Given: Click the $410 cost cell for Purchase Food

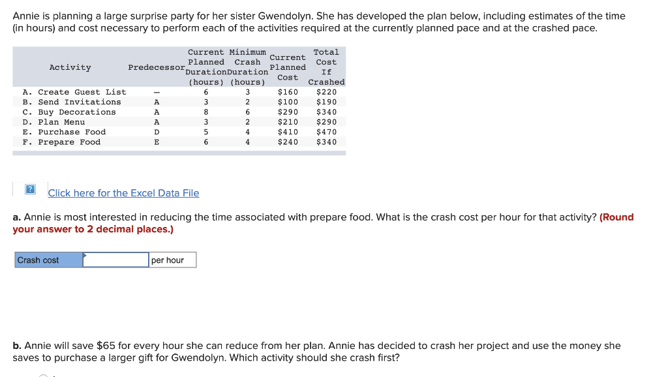Looking at the screenshot, I should 288,132.
